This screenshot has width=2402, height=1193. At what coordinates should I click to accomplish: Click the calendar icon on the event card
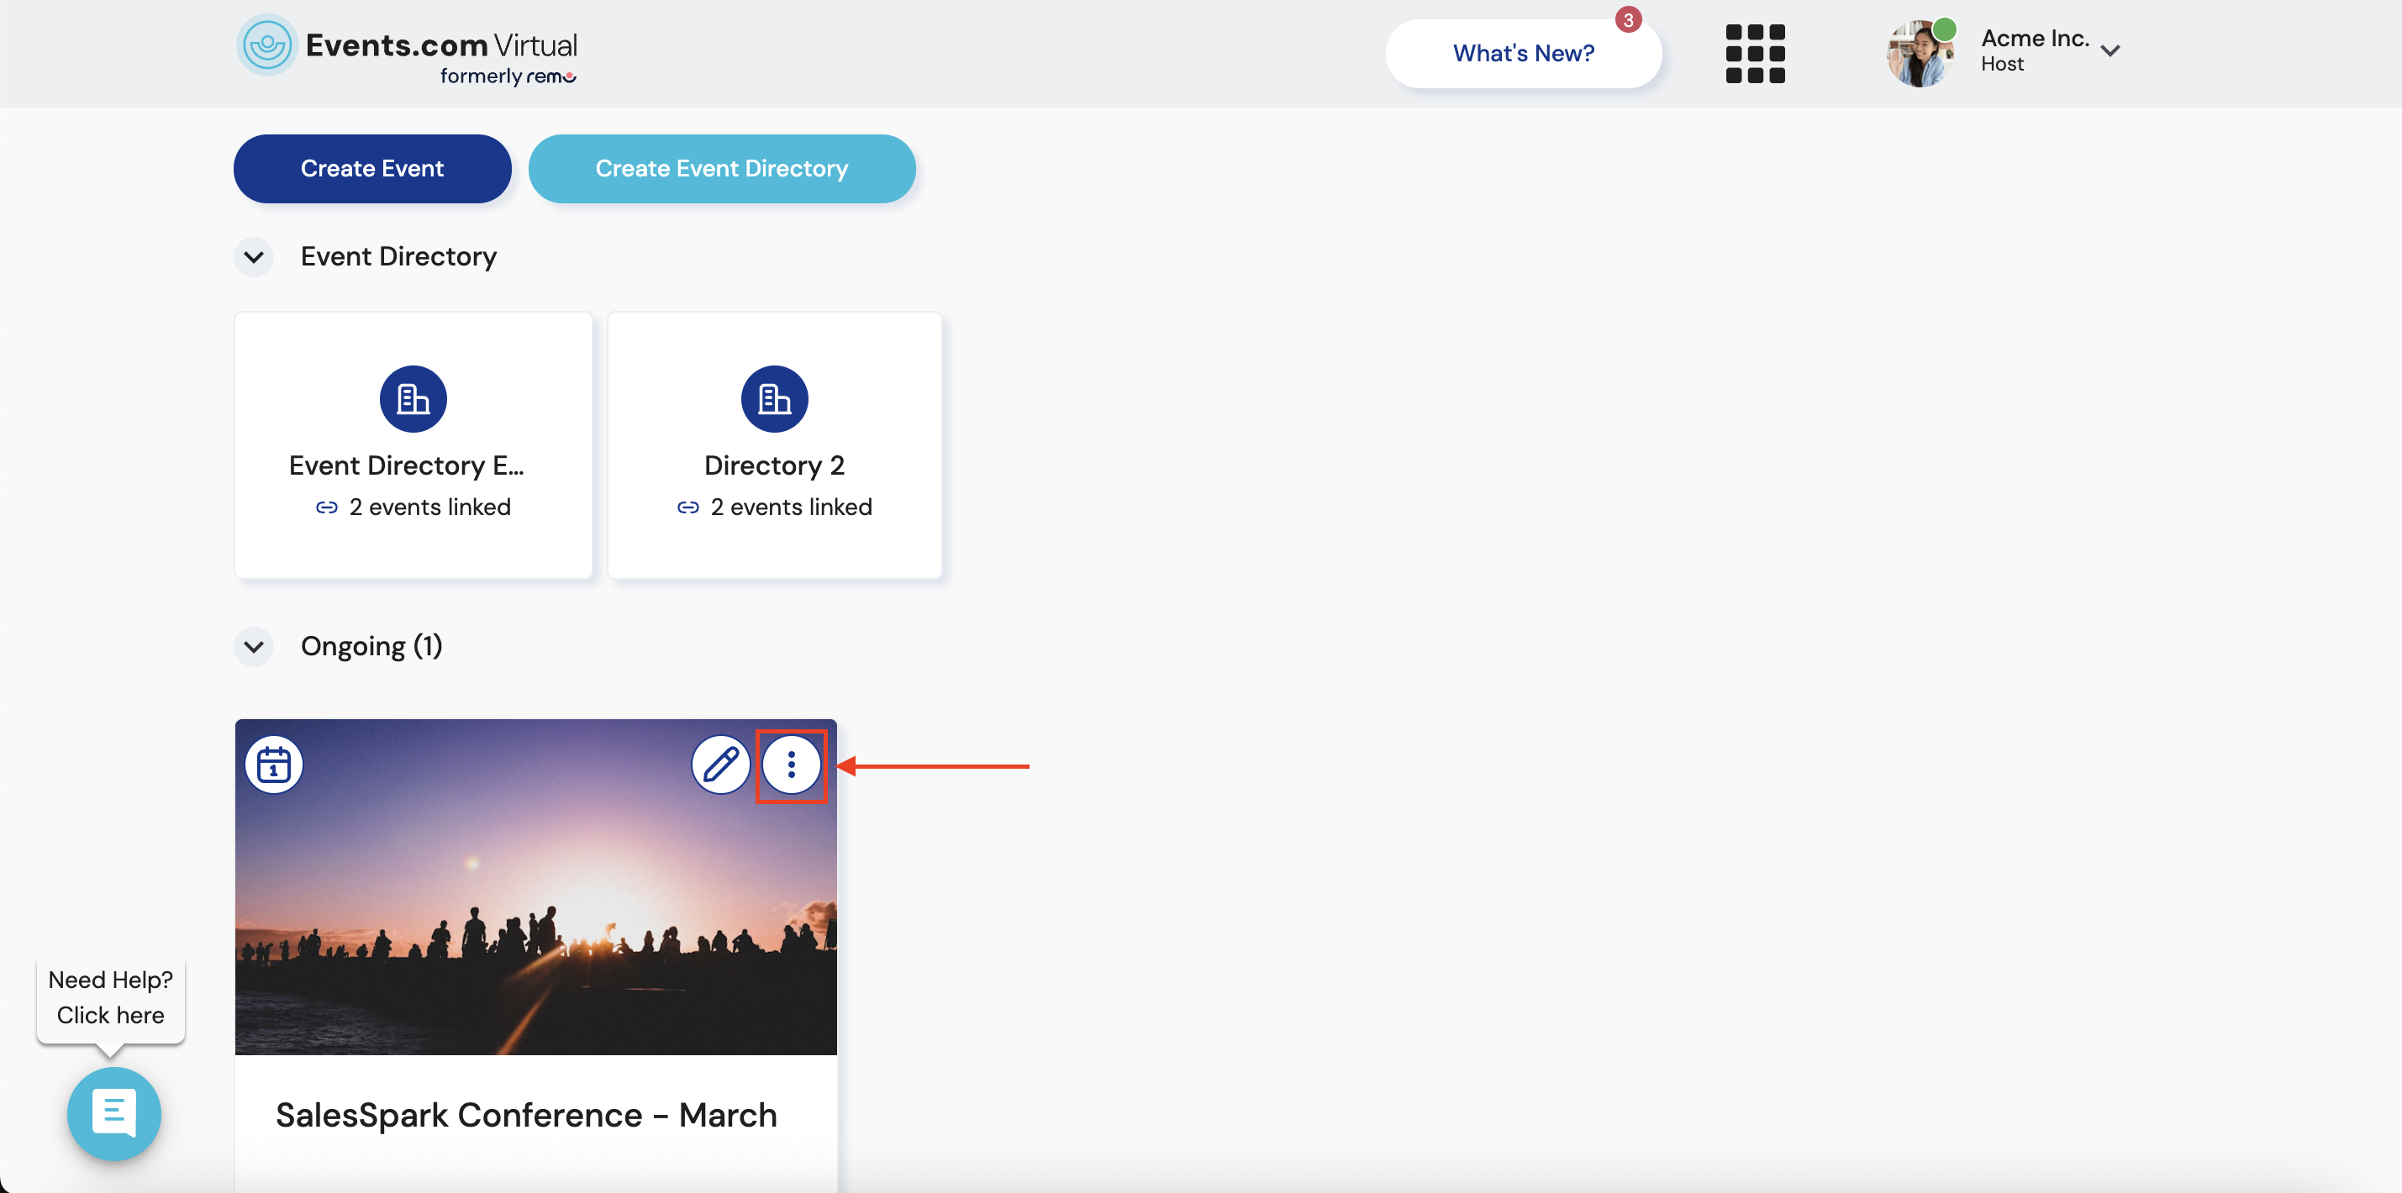tap(274, 765)
